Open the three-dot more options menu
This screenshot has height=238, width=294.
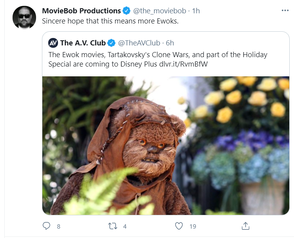coord(285,11)
